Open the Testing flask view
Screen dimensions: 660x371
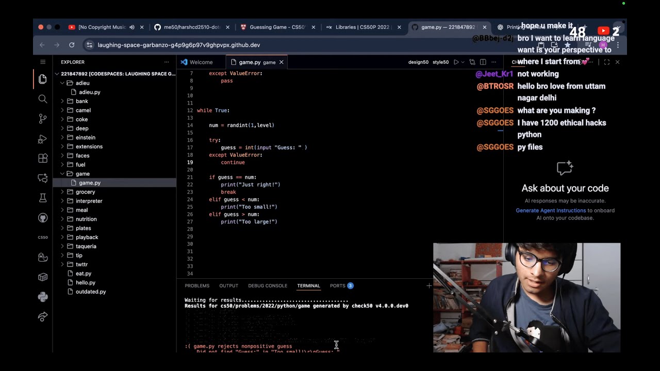pyautogui.click(x=43, y=198)
